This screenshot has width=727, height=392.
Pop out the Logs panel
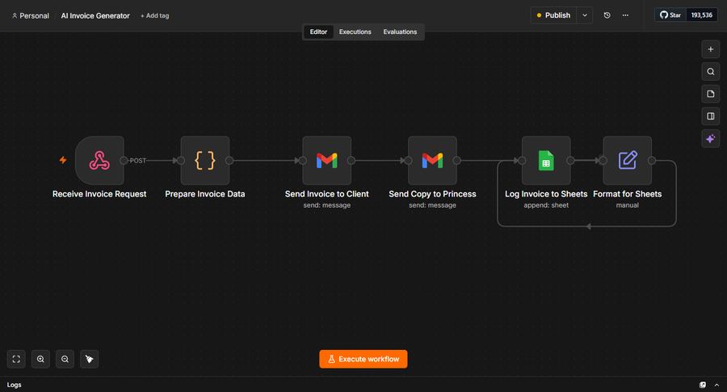tap(703, 385)
